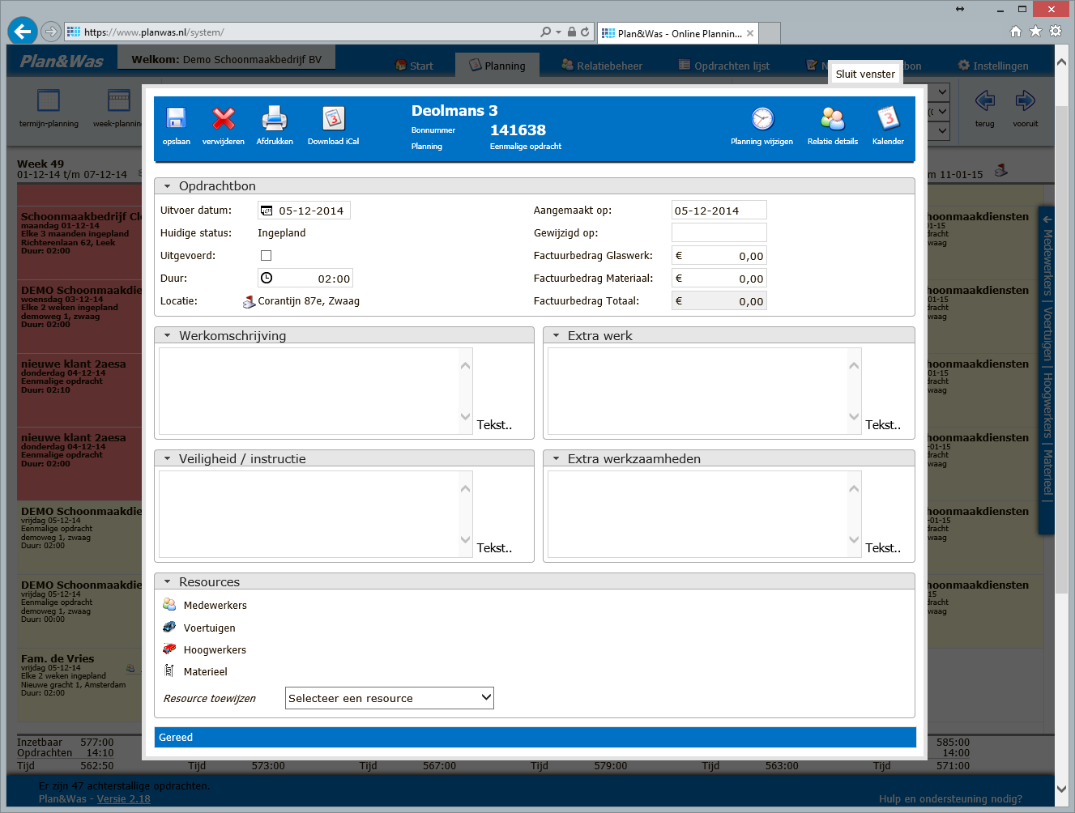The image size is (1075, 813).
Task: Open Relatie details people icon
Action: tap(833, 119)
